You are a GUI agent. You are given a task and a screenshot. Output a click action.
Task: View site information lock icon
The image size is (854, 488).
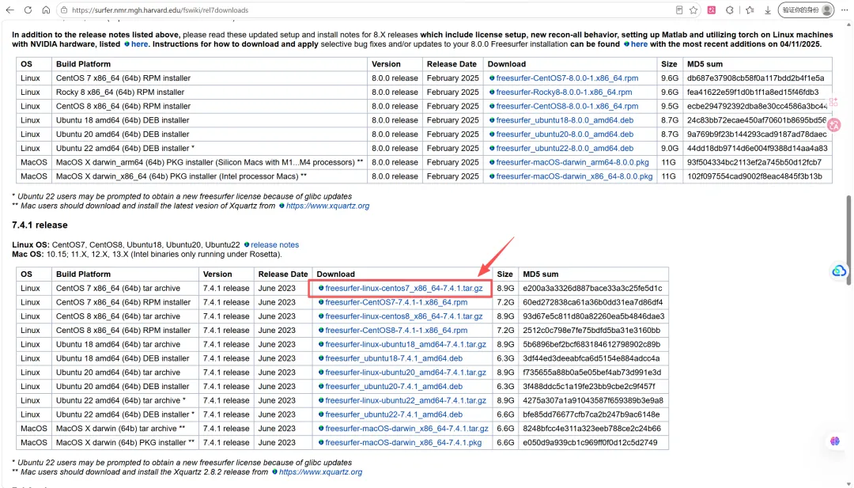pos(64,9)
